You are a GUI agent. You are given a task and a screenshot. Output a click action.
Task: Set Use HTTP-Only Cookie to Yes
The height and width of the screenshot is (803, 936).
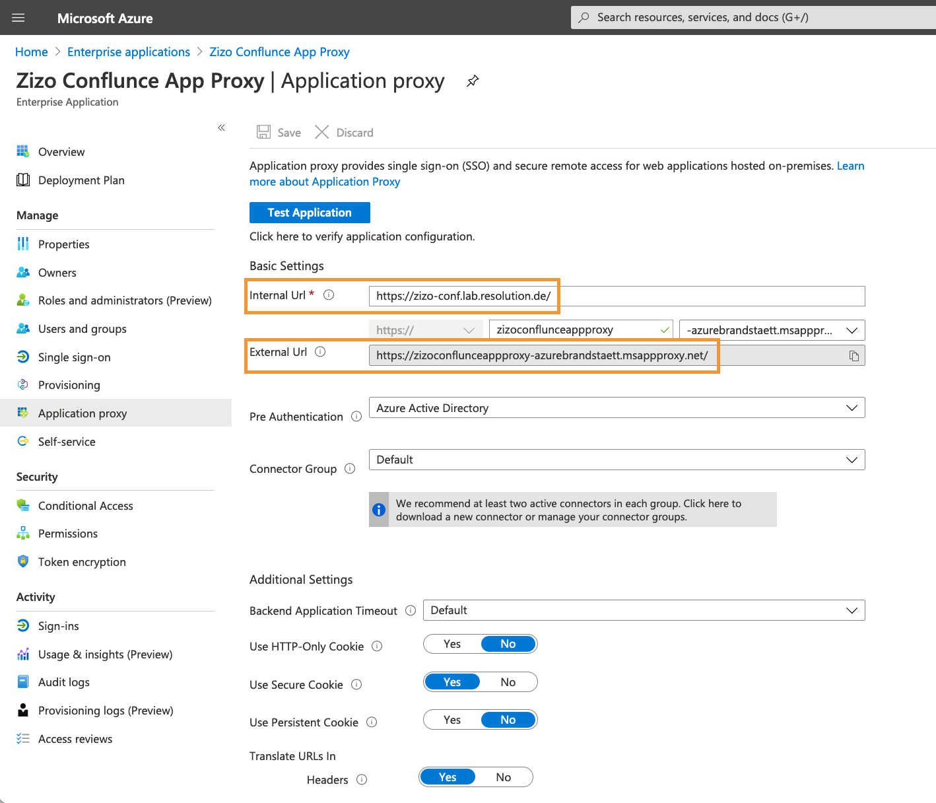pos(452,644)
